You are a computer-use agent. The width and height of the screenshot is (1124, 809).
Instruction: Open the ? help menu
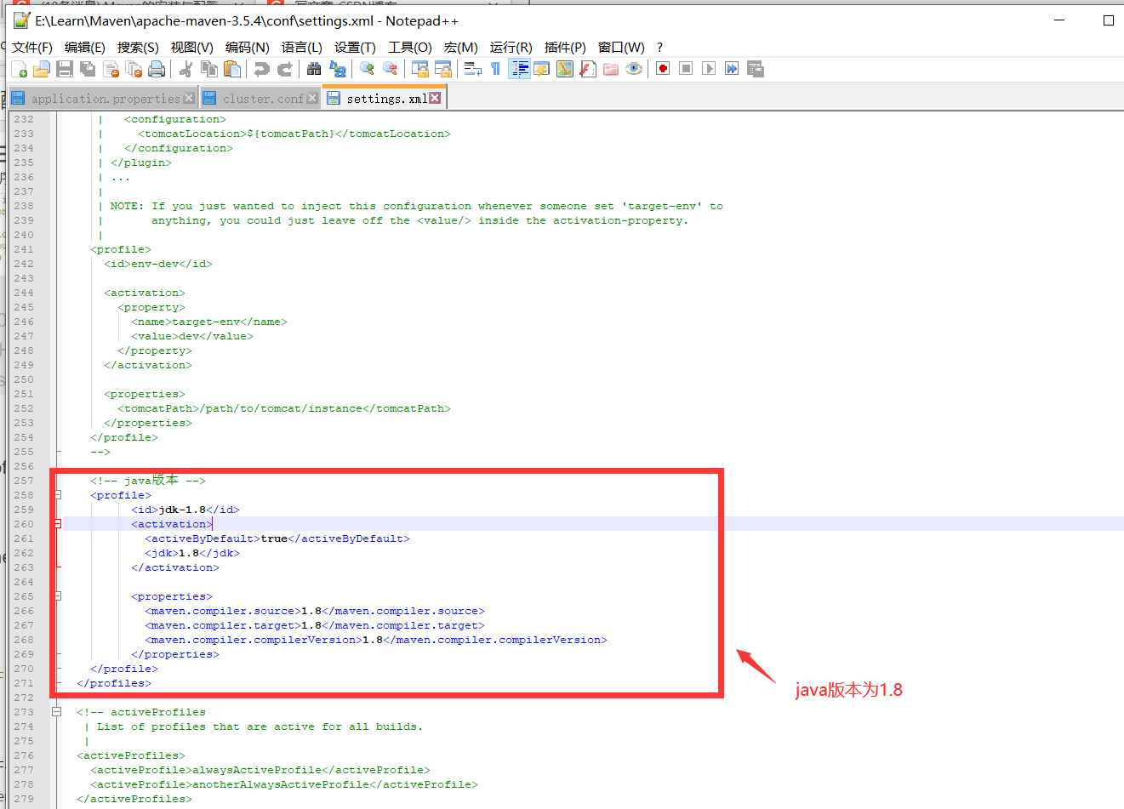659,48
